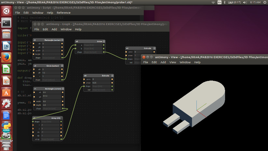The image size is (268, 151).
Task: Open Edit menu in the Graph window
Action: (x=45, y=29)
